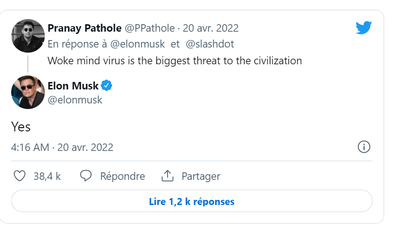Click the "Répondre" label
393x232 pixels.
[122, 177]
